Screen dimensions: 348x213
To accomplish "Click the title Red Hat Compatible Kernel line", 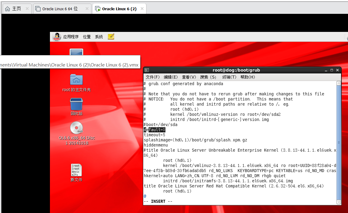I will 234,186.
